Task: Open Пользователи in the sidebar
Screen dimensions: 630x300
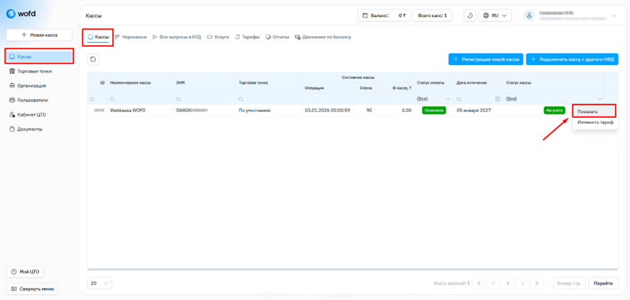Action: 29,100
